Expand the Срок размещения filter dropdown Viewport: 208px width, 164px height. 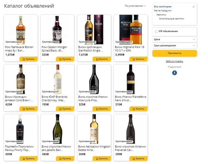175,46
